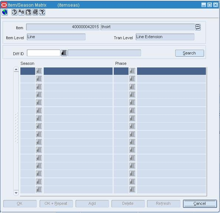The height and width of the screenshot is (213, 220).
Task: Click the item description field thsirt
Action: (x=148, y=27)
